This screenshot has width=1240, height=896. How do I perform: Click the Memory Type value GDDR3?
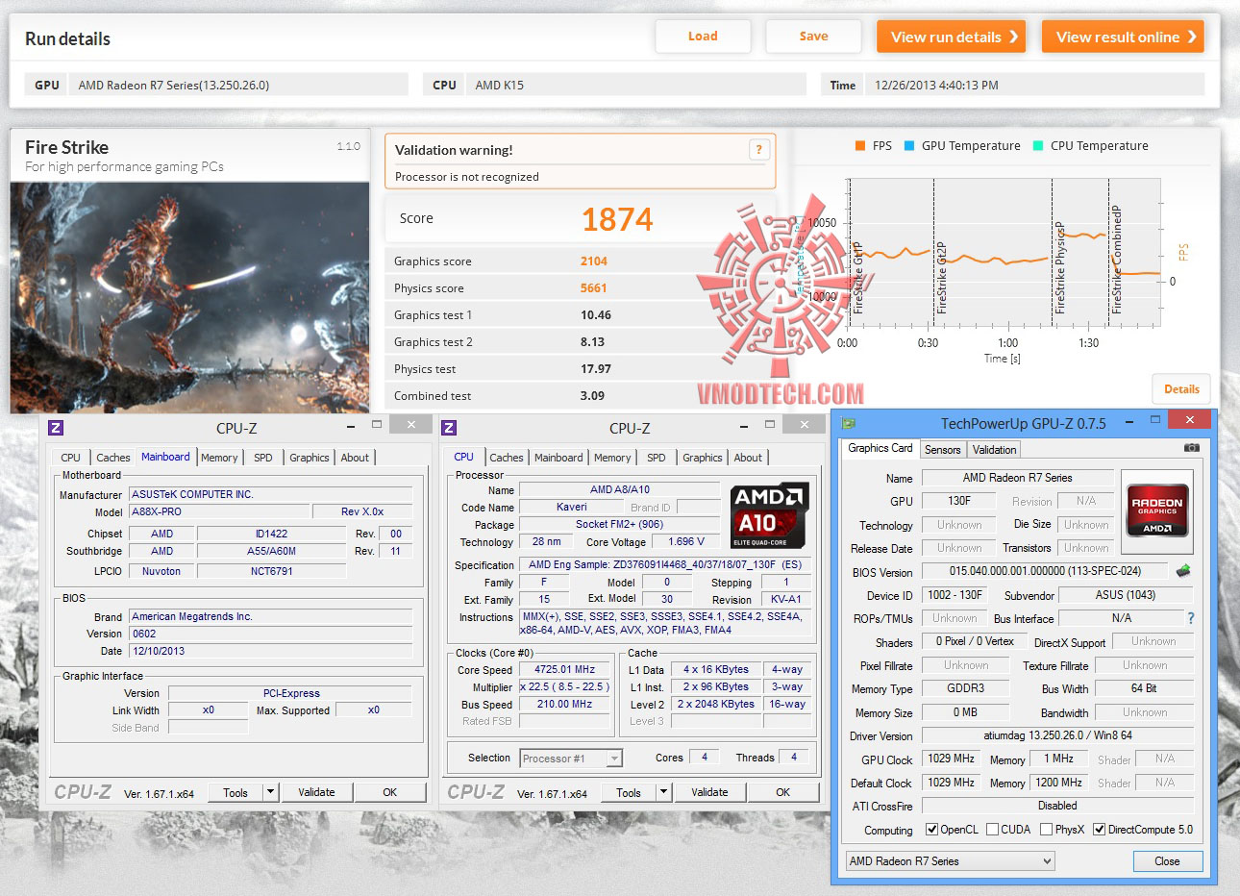[966, 688]
